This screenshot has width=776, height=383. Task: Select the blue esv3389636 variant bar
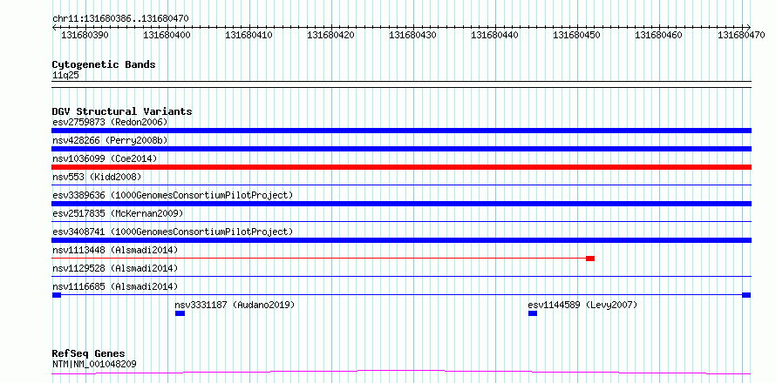pos(401,204)
